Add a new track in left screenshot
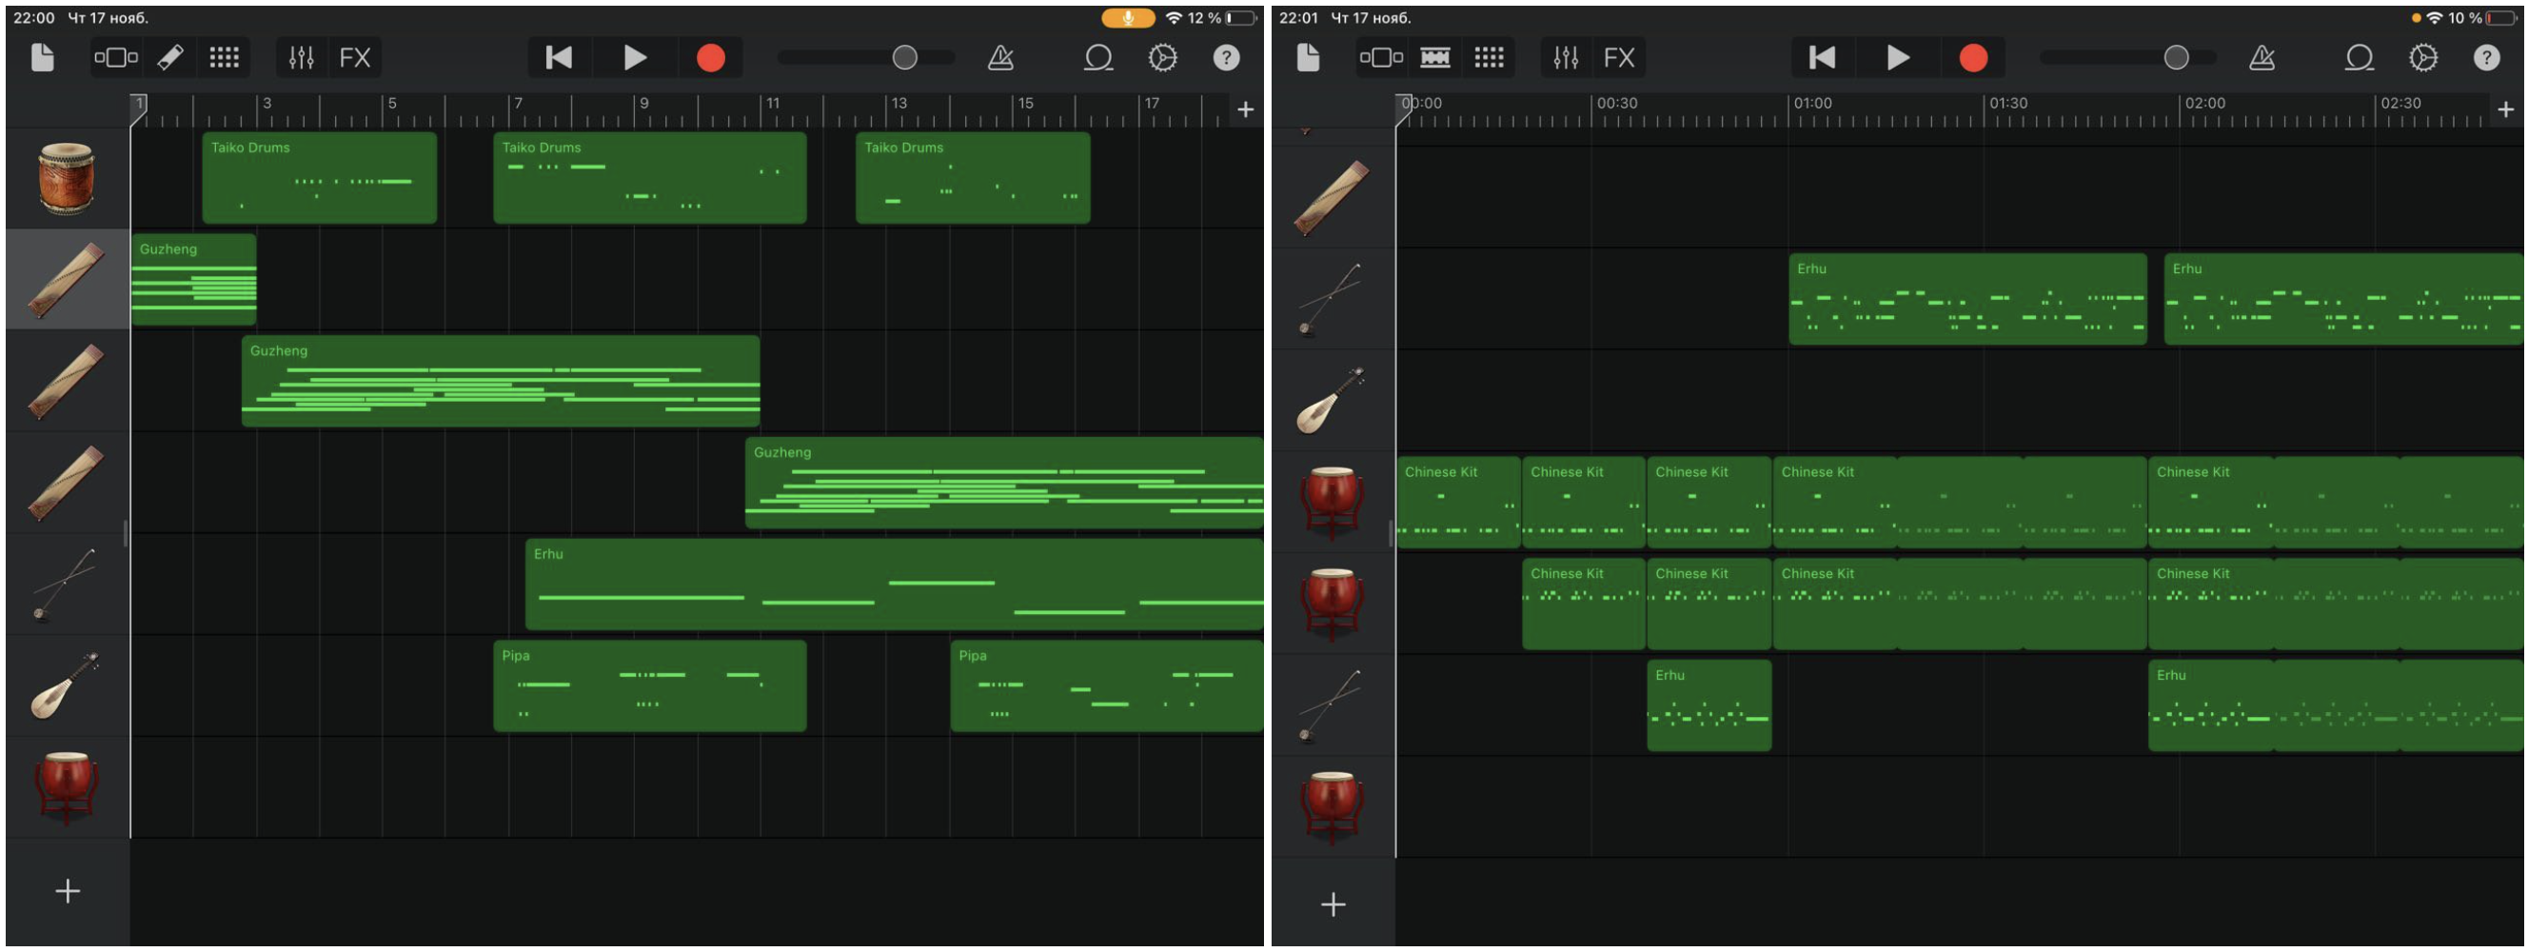This screenshot has height=952, width=2528. point(68,891)
